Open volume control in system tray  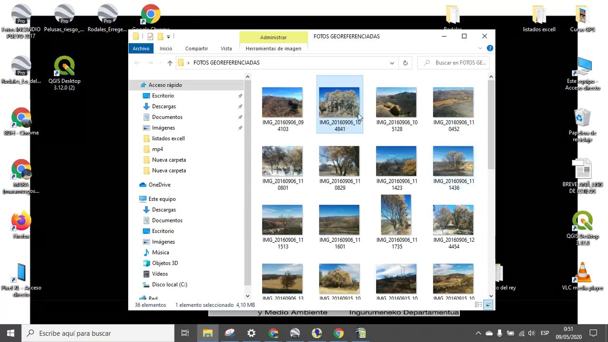[532, 333]
